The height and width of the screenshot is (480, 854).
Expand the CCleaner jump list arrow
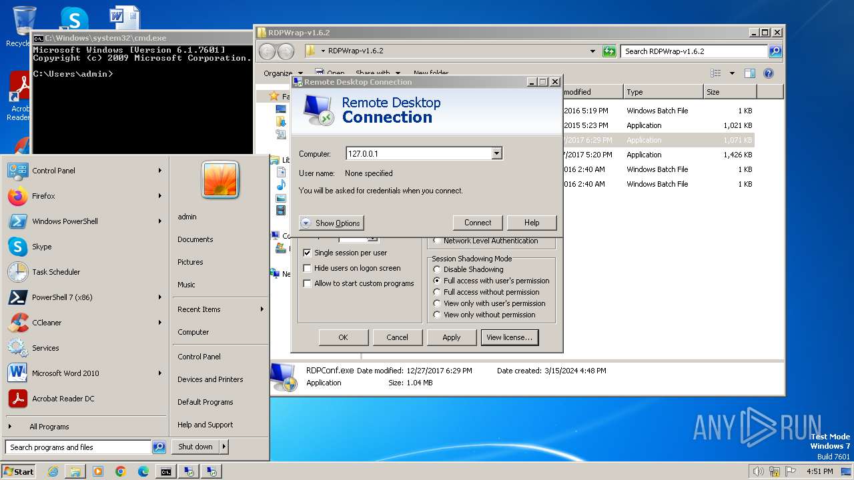(x=160, y=323)
